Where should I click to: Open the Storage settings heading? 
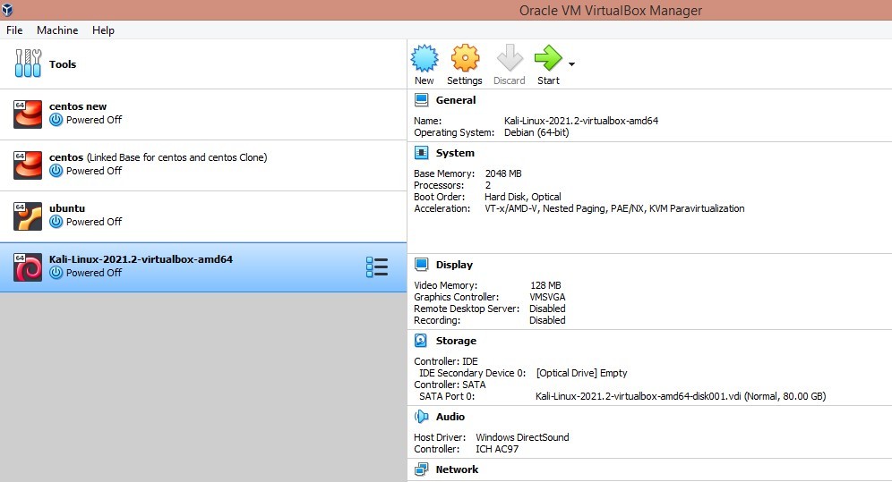[x=456, y=341]
